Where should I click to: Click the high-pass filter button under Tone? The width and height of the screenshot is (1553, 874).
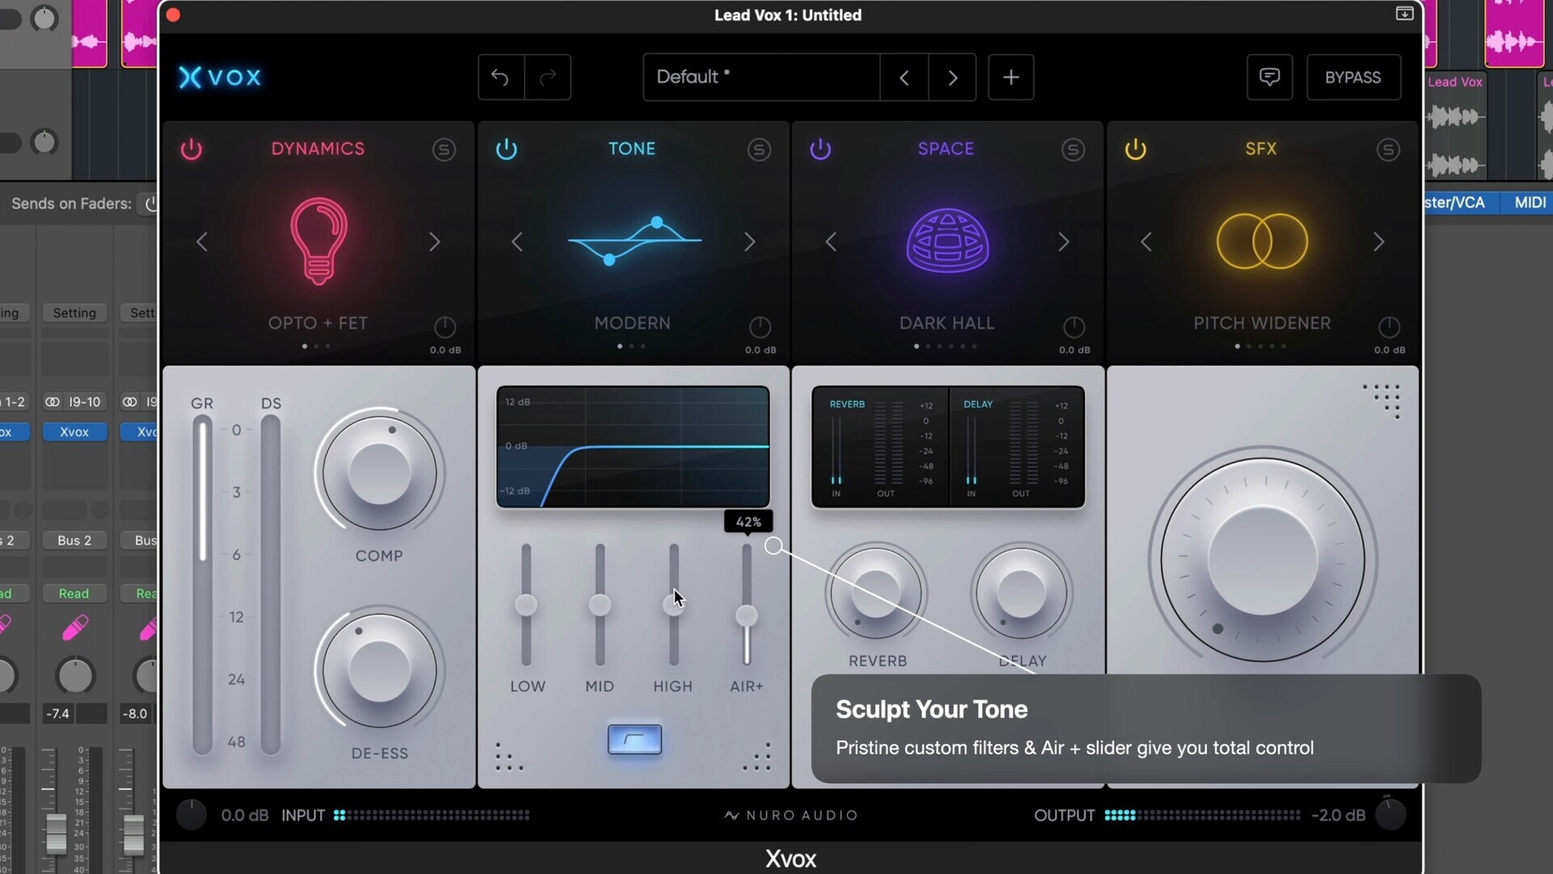pos(634,739)
